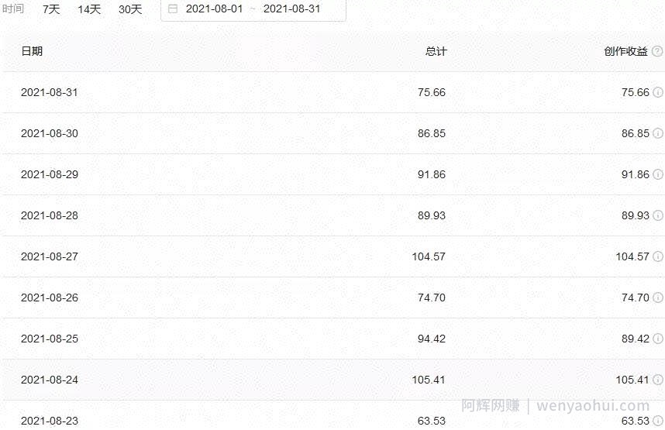The height and width of the screenshot is (430, 665).
Task: Click total value 63.53 for 08-23
Action: coord(431,421)
